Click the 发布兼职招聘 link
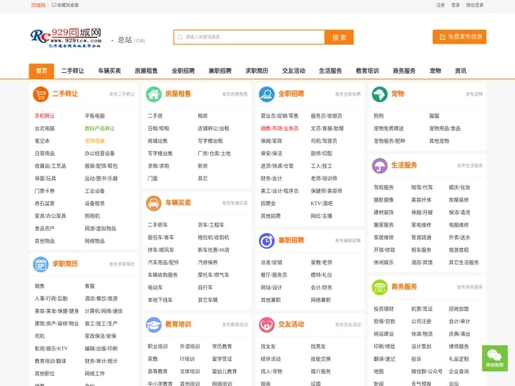 pos(348,241)
